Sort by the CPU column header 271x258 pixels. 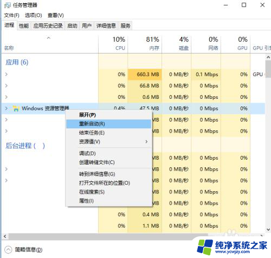(113, 44)
